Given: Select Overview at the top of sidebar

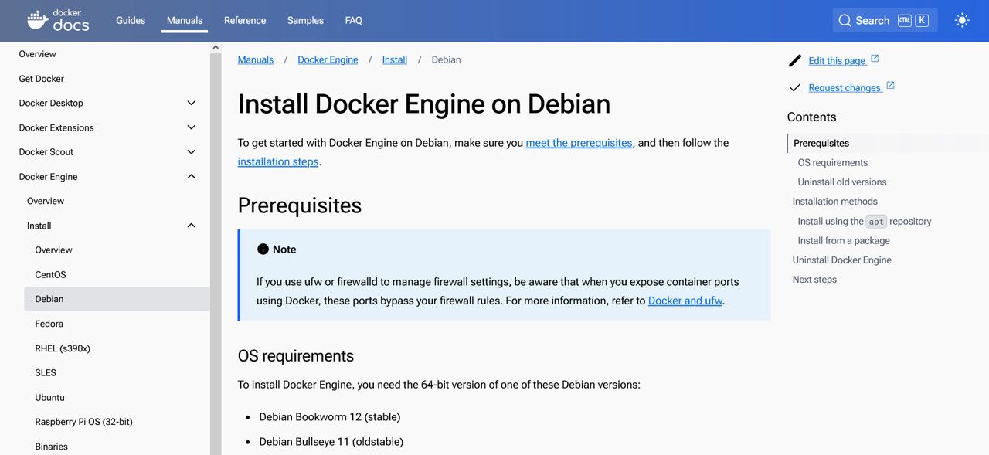Looking at the screenshot, I should [38, 54].
